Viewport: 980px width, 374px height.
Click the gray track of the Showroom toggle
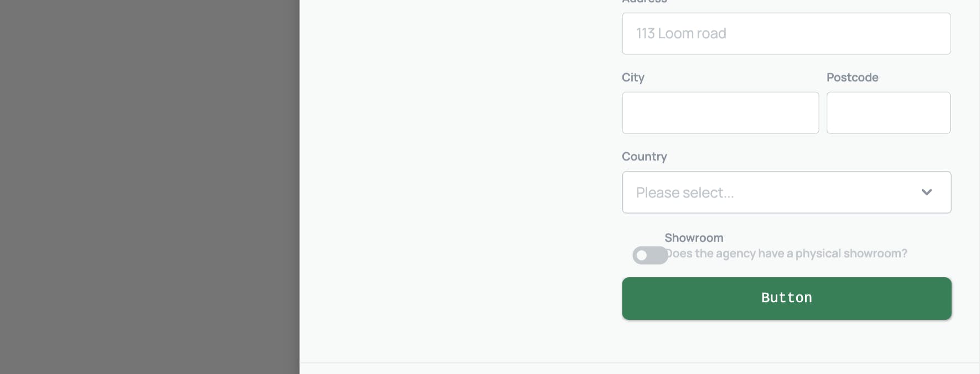pyautogui.click(x=658, y=255)
